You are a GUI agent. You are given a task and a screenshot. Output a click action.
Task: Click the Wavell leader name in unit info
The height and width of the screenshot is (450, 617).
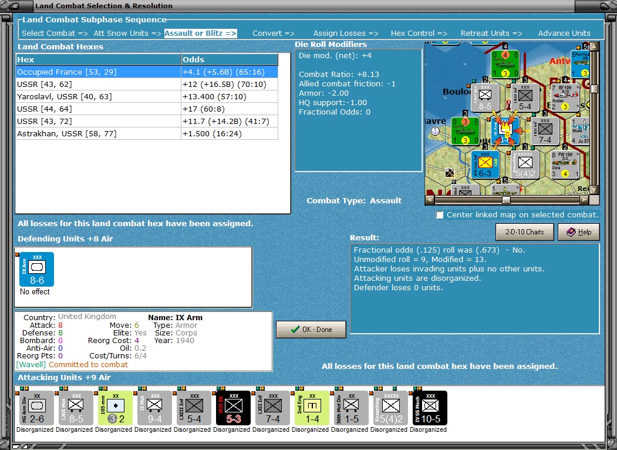tap(31, 365)
